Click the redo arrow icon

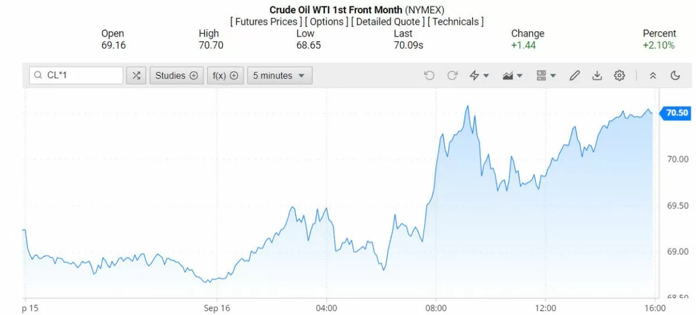452,75
